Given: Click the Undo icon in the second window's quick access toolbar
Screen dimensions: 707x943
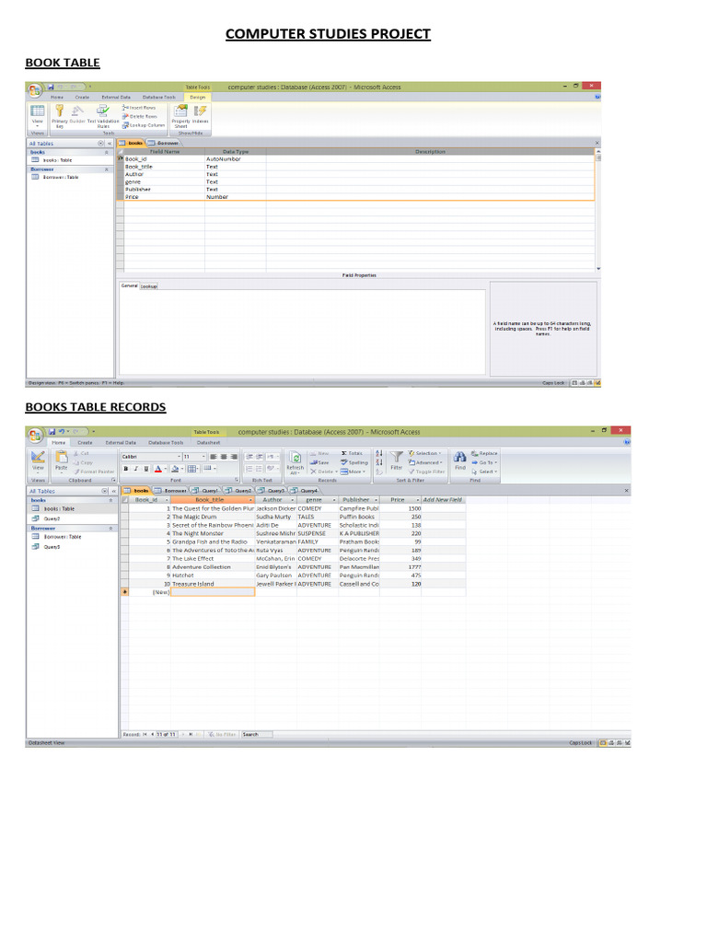Looking at the screenshot, I should tap(62, 432).
